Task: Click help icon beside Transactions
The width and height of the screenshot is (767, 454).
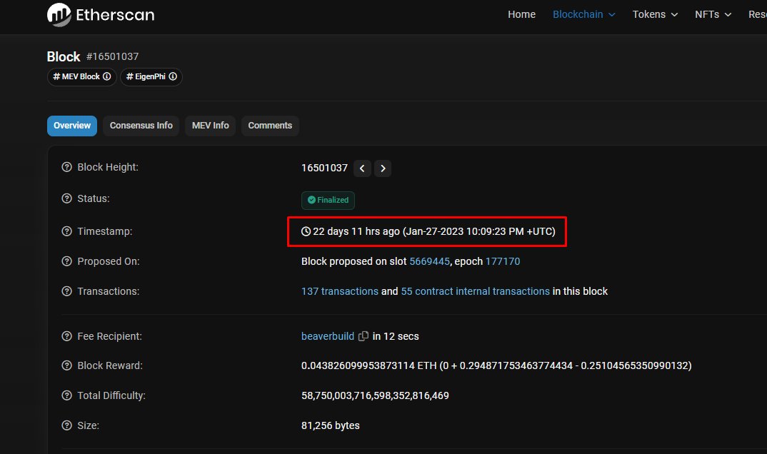Action: [67, 291]
